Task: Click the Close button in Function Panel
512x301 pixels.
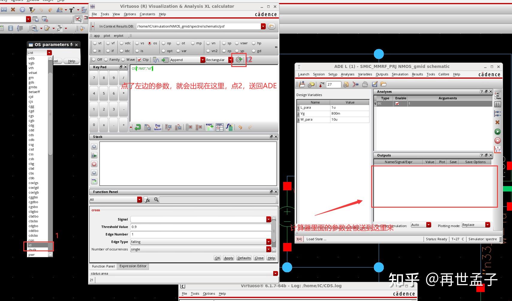Action: tap(259, 258)
